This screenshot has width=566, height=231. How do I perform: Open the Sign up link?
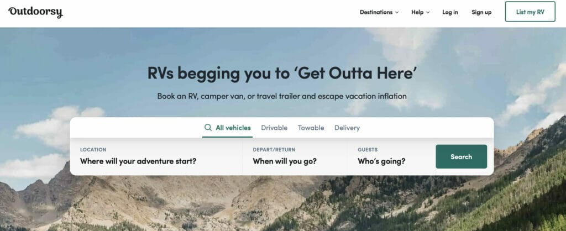(481, 12)
